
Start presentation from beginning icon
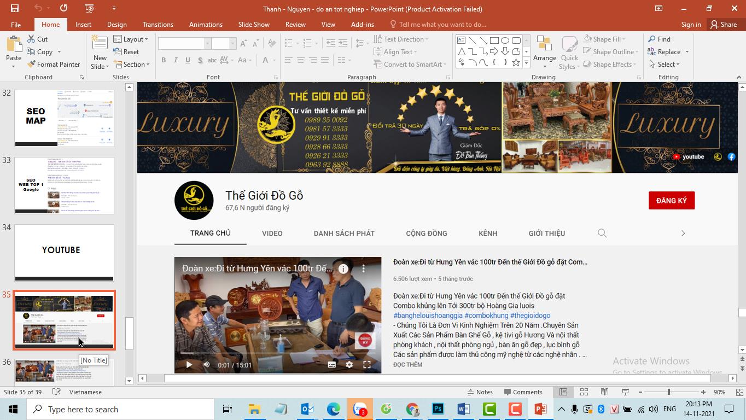coord(89,8)
